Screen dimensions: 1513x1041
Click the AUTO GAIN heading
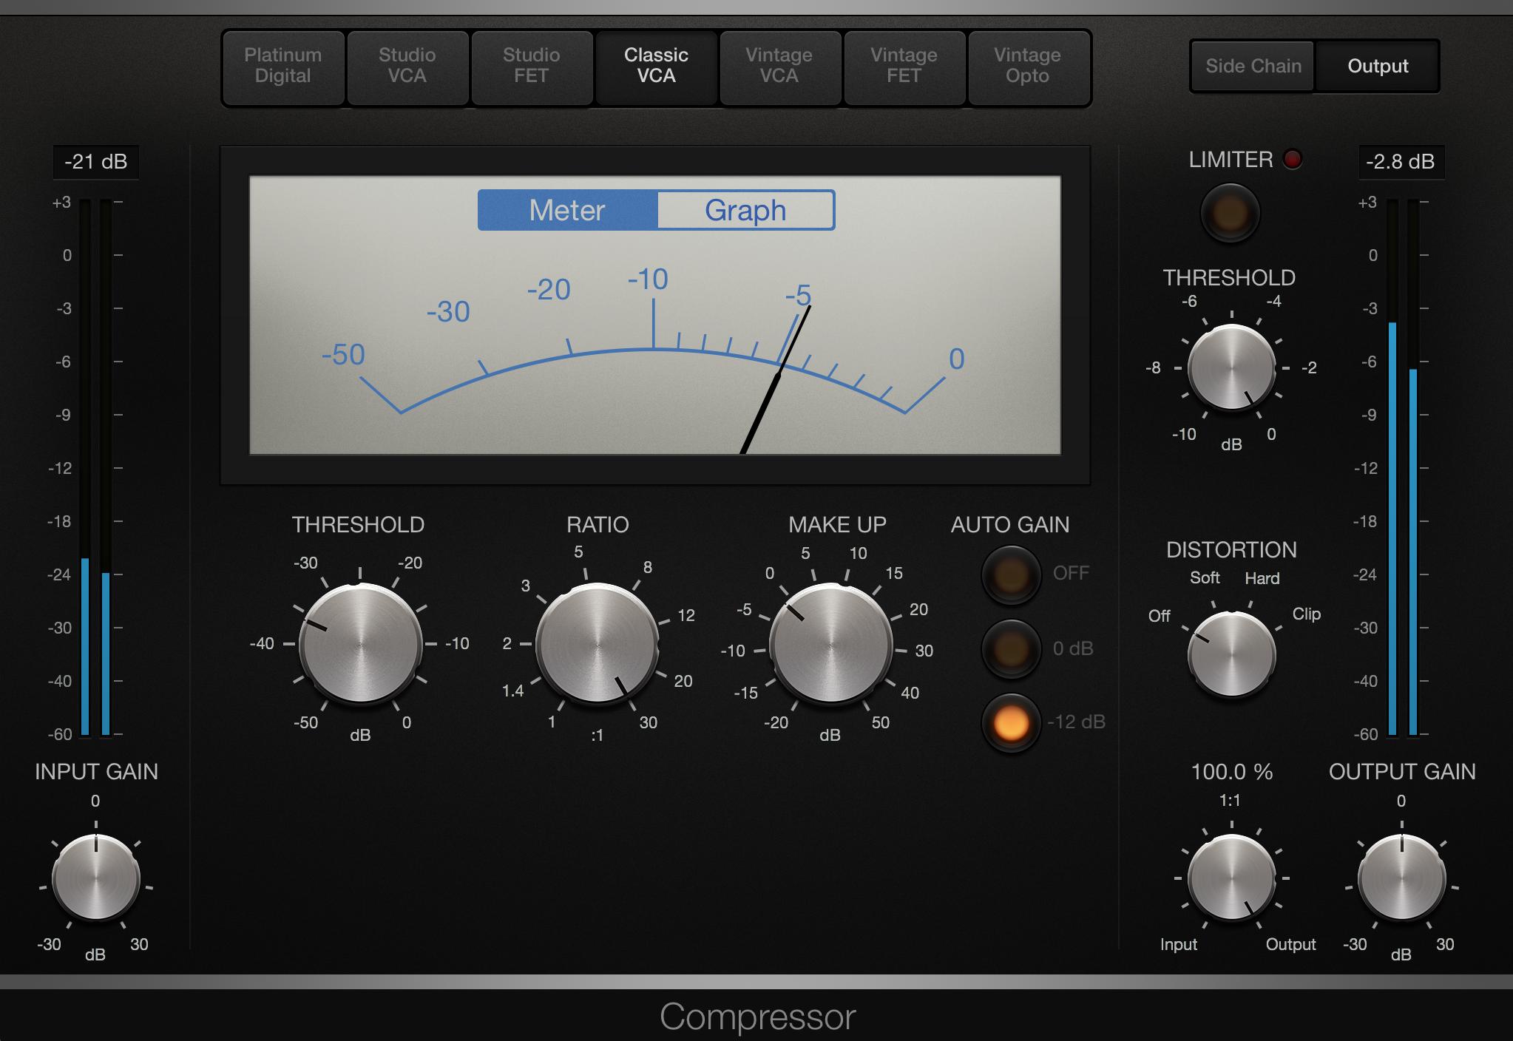point(1010,525)
